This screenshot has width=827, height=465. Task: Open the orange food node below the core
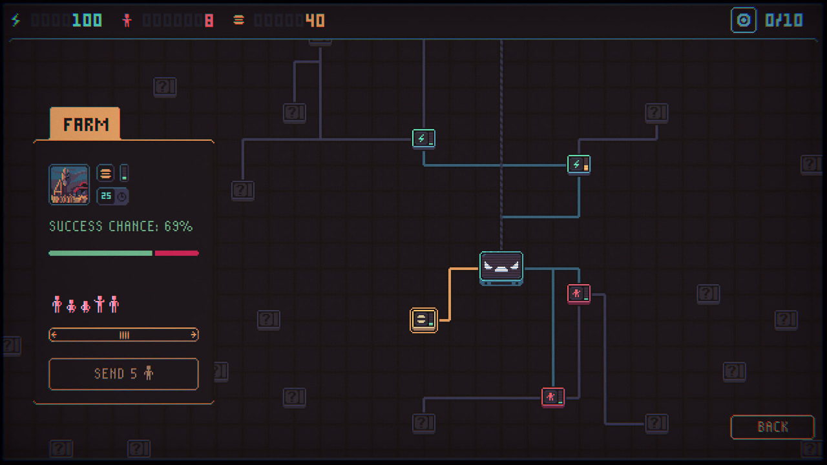tap(424, 319)
